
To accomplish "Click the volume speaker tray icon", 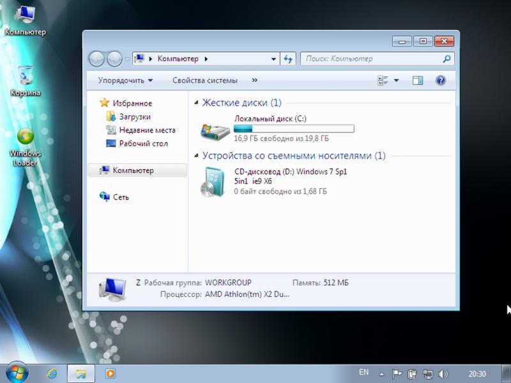I will pyautogui.click(x=443, y=374).
